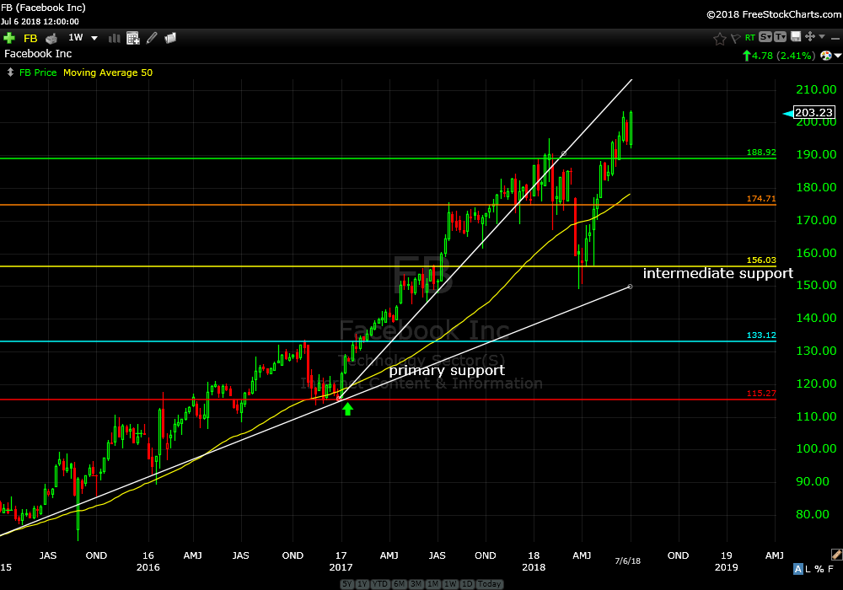Toggle the RT real-time indicator

click(x=749, y=37)
